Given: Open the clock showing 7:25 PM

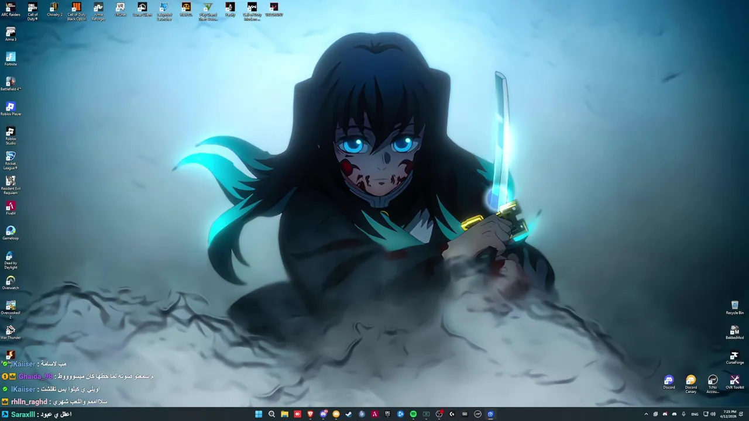Looking at the screenshot, I should [x=730, y=414].
